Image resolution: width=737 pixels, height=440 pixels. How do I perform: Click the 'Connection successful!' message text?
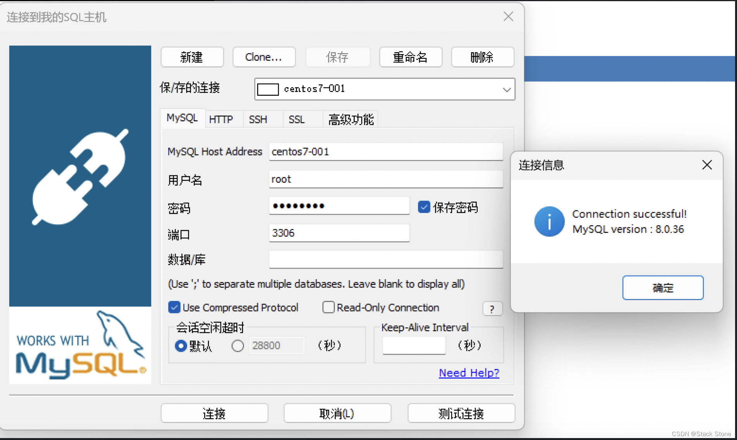point(629,214)
